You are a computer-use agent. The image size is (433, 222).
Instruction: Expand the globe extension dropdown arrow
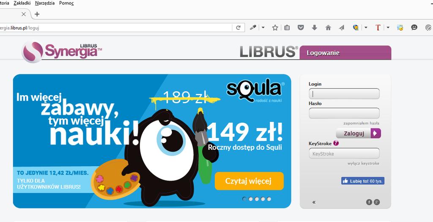[x=366, y=27]
